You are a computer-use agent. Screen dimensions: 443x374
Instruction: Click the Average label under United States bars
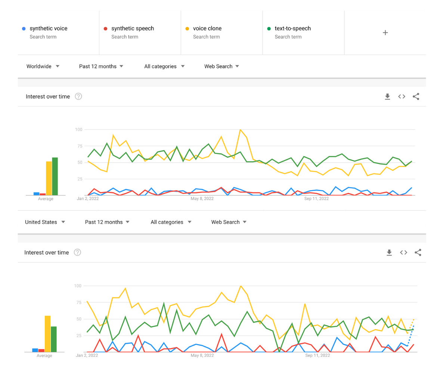click(44, 356)
